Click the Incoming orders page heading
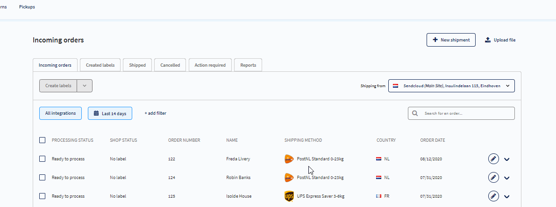Image resolution: width=556 pixels, height=207 pixels. pos(58,40)
